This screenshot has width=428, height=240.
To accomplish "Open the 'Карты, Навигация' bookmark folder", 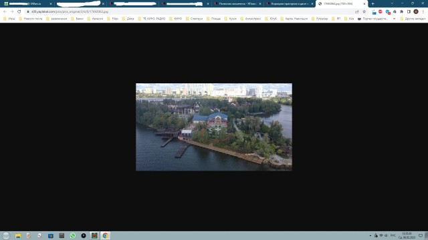I will point(294,19).
